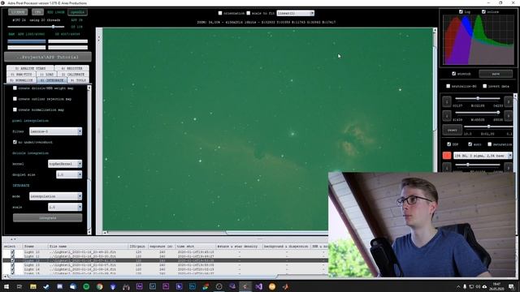The width and height of the screenshot is (520, 292).
Task: Switch to the 5) ANALYSE STARS tab
Action: point(30,68)
